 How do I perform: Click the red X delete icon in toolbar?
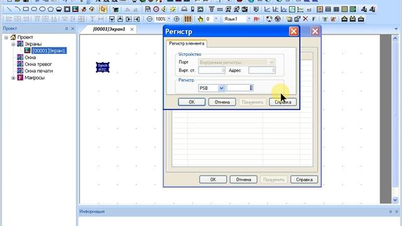[305, 19]
